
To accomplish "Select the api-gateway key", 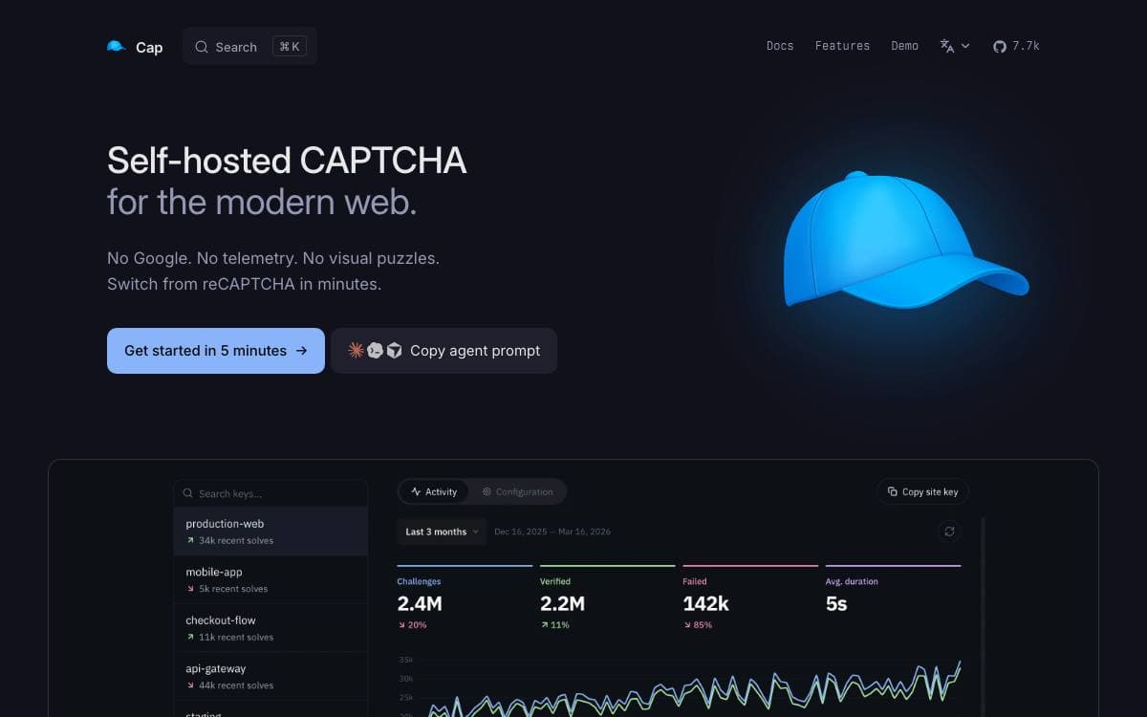I will click(271, 676).
